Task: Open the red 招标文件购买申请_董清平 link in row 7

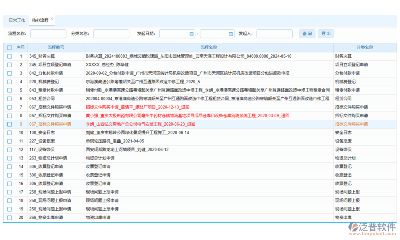Action: (x=137, y=107)
